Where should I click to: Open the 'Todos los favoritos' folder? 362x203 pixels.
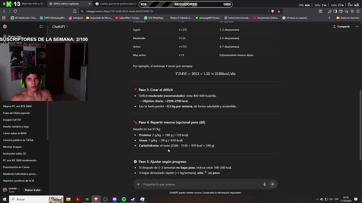348,18
